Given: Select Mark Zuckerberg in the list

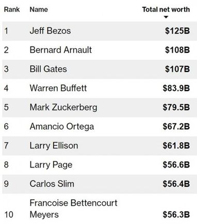Looking at the screenshot, I should pos(63,108).
